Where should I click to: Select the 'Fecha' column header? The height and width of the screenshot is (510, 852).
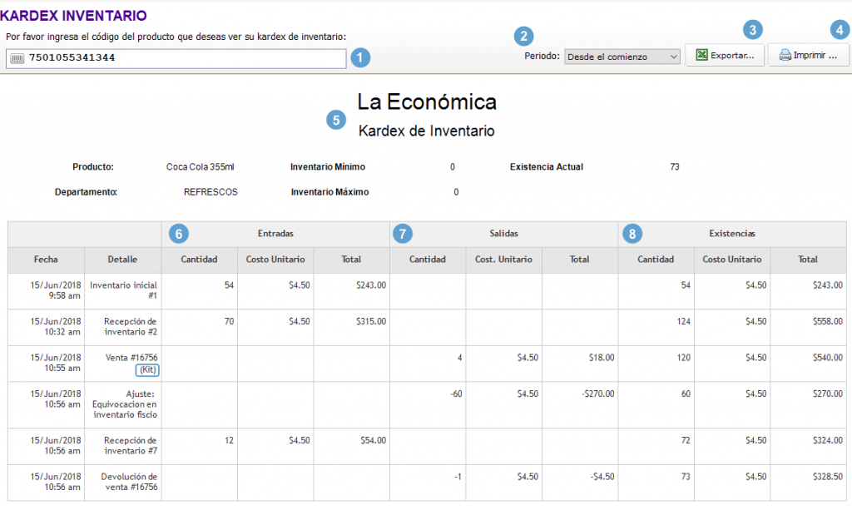[46, 260]
